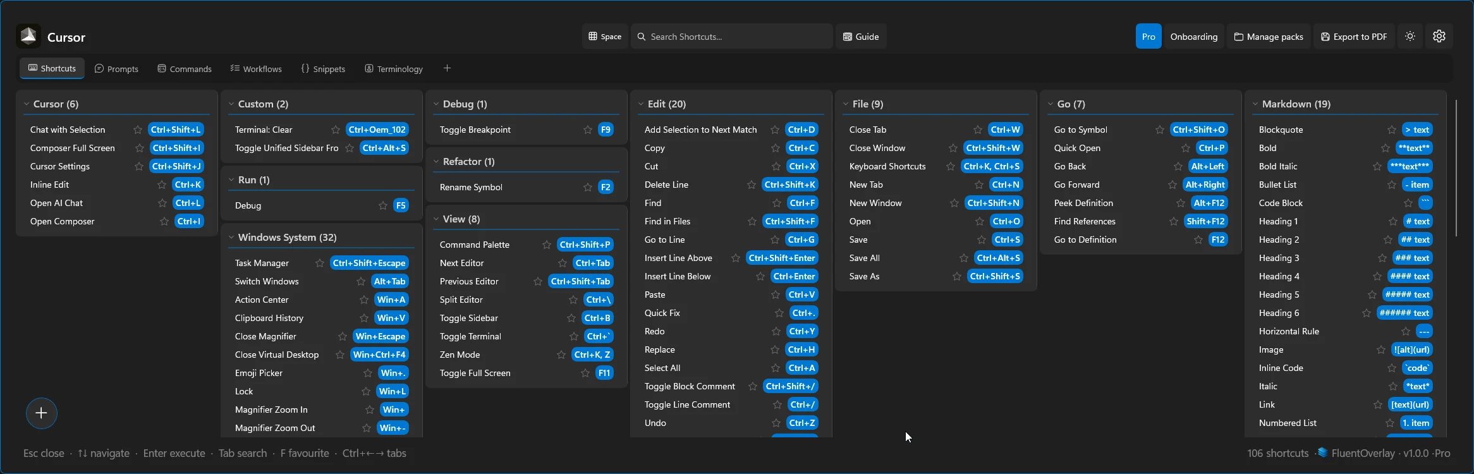Add a new tab with plus icon
The height and width of the screenshot is (474, 1474).
(x=447, y=68)
